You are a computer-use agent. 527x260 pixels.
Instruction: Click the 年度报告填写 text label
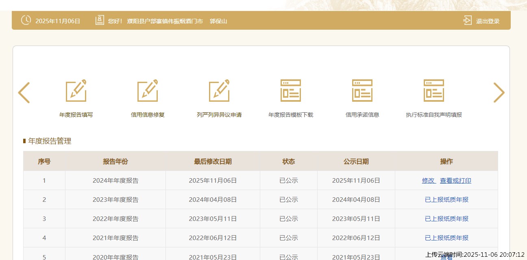click(x=76, y=115)
